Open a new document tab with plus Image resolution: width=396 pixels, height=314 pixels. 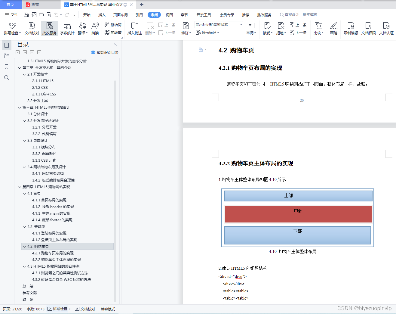[x=142, y=5]
